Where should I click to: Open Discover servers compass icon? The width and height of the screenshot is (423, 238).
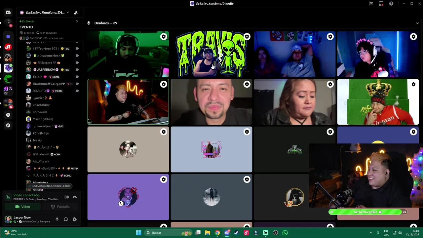8,125
